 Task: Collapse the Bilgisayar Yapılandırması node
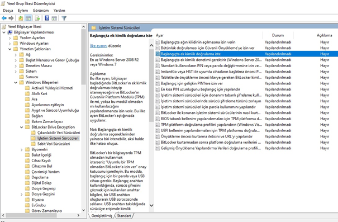point(4,32)
